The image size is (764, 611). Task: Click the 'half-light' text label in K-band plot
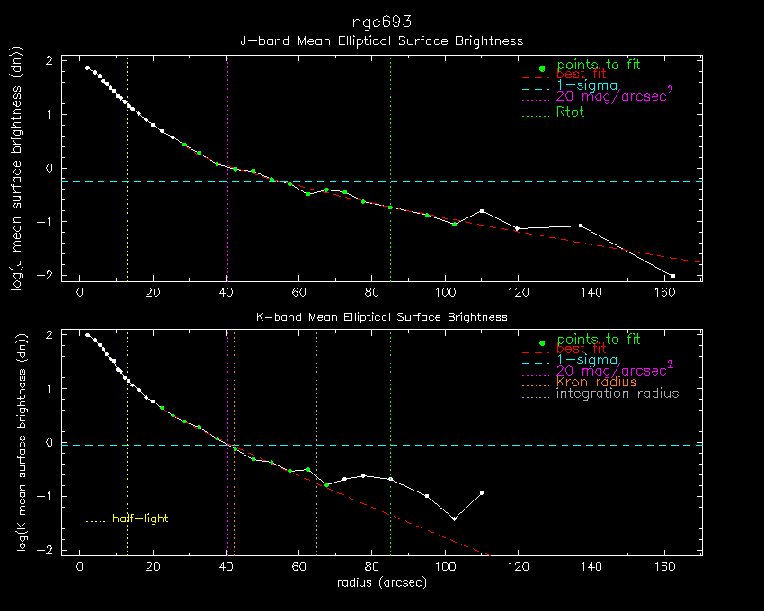coord(140,518)
